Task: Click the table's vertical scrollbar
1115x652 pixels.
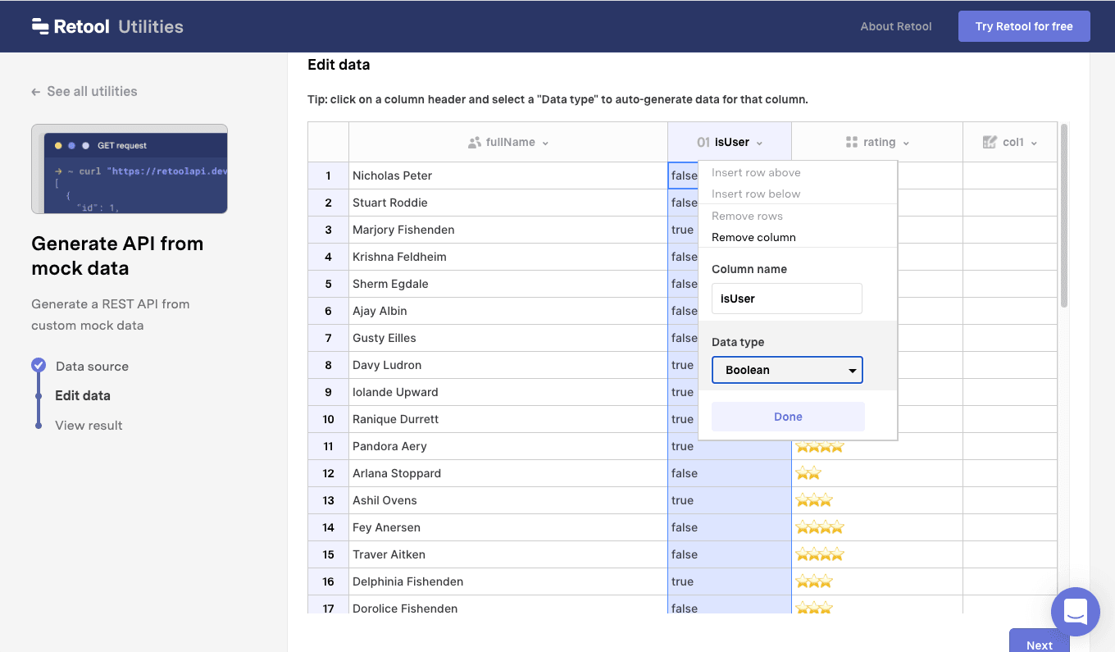Action: 1064,215
